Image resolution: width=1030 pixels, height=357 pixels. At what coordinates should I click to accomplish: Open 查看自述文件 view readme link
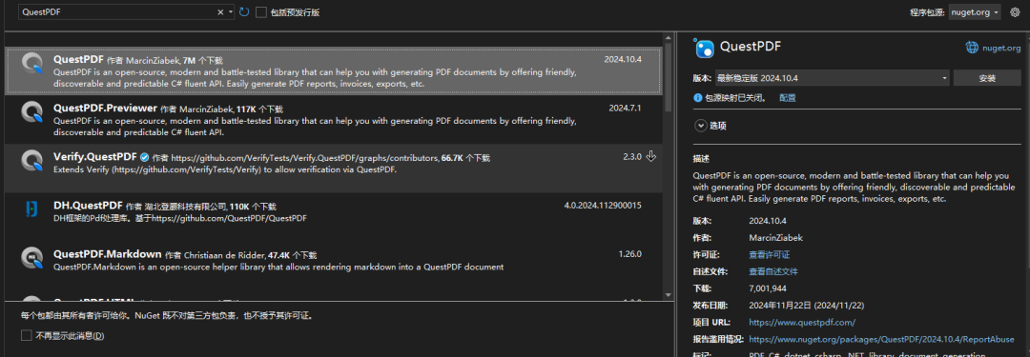[x=773, y=271]
